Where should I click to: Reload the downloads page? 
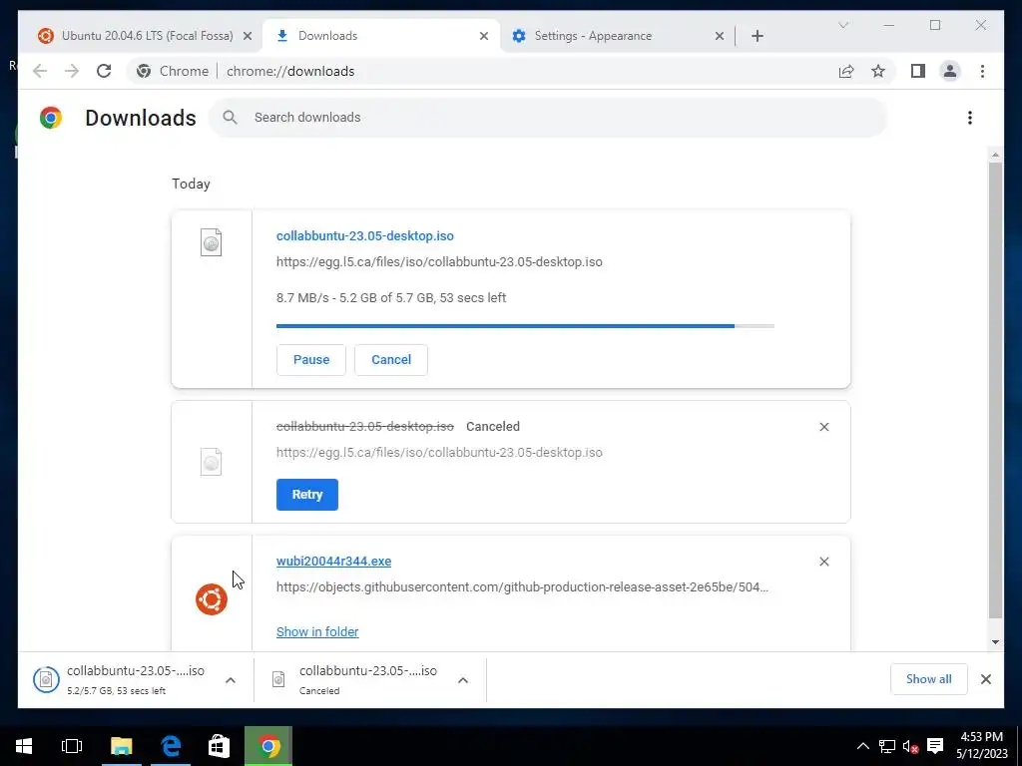[x=104, y=71]
